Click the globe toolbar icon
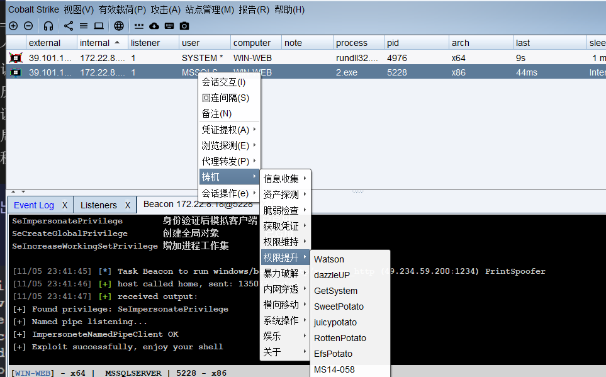The image size is (606, 377). [x=119, y=26]
